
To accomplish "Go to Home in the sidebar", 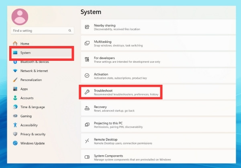I will (41, 44).
